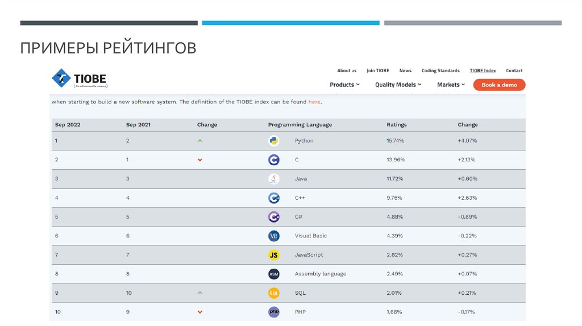Click the SQL language name

[x=300, y=293]
